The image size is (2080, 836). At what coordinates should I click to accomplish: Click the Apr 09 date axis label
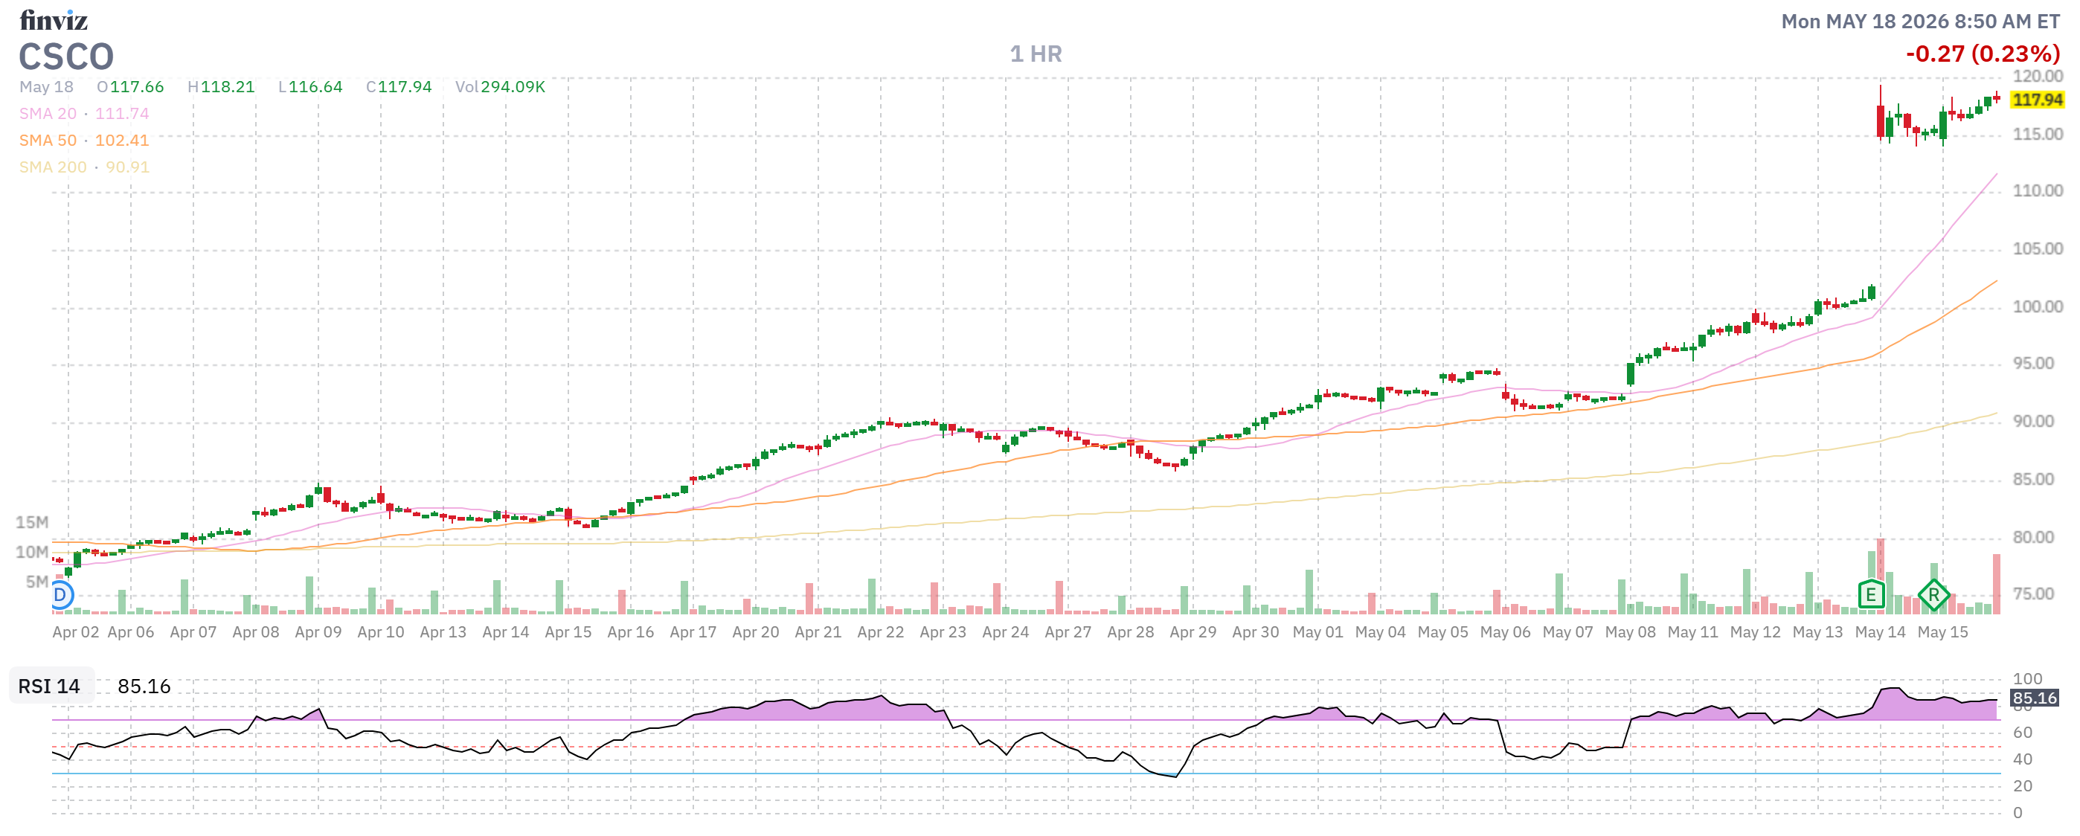[x=318, y=633]
